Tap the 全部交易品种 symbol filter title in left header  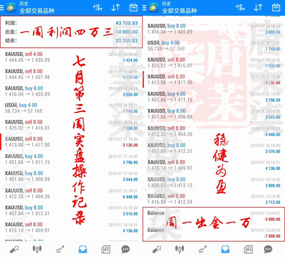coord(37,11)
